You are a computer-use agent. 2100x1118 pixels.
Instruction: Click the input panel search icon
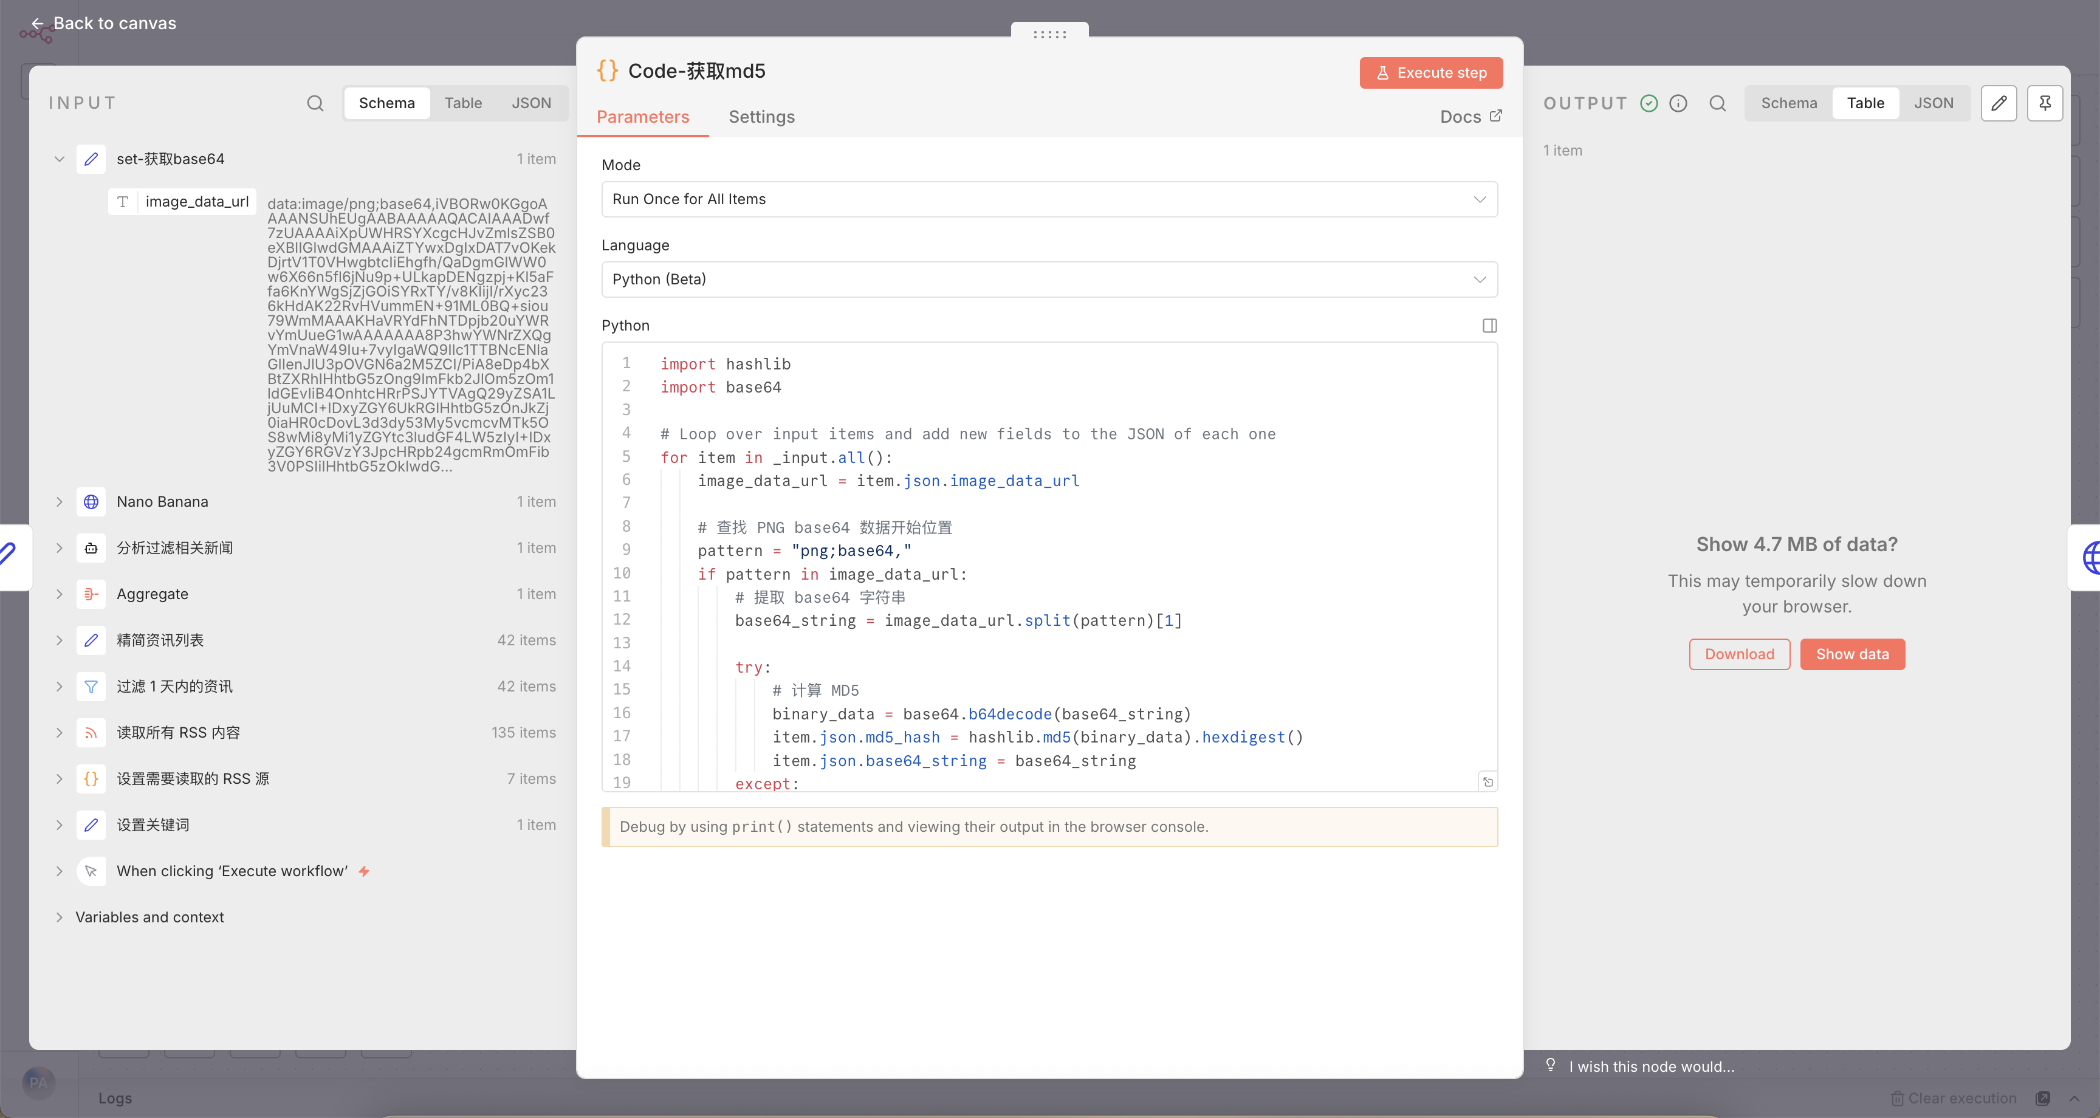click(315, 103)
